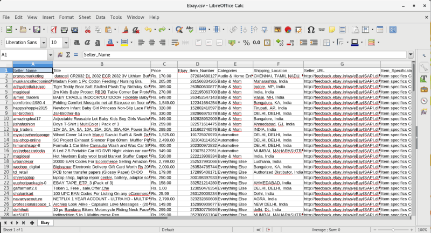Open the Name Box dropdown arrow
431x233 pixels.
pyautogui.click(x=50, y=55)
